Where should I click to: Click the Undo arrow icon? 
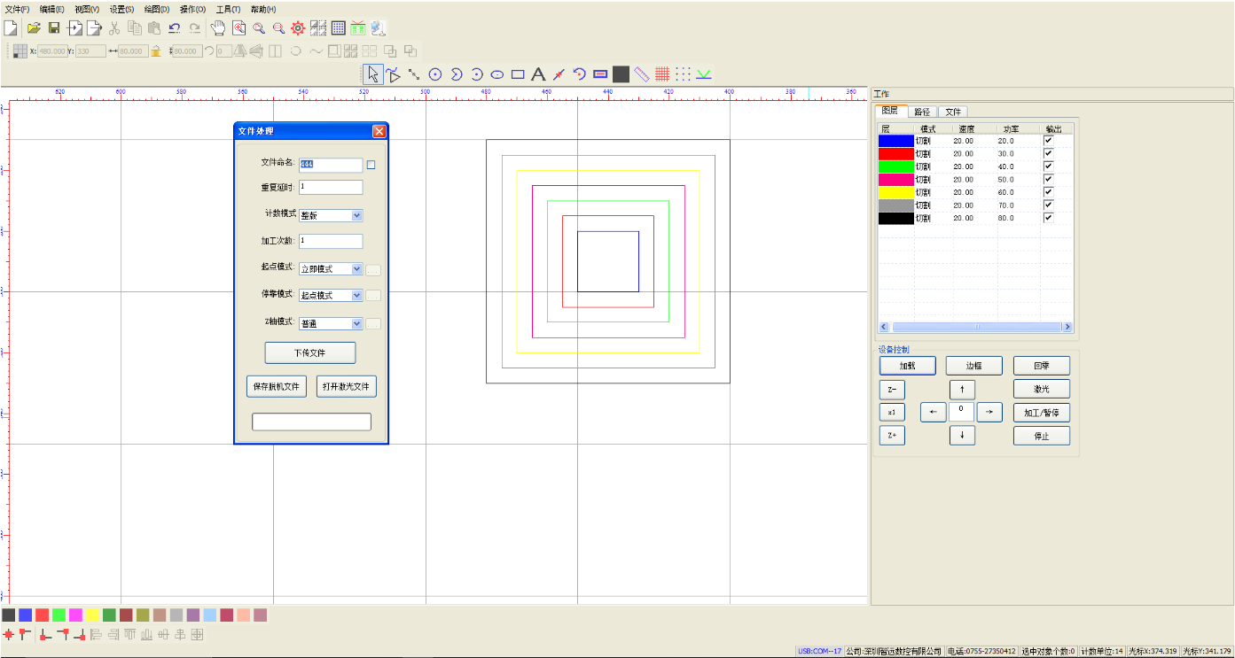tap(175, 28)
